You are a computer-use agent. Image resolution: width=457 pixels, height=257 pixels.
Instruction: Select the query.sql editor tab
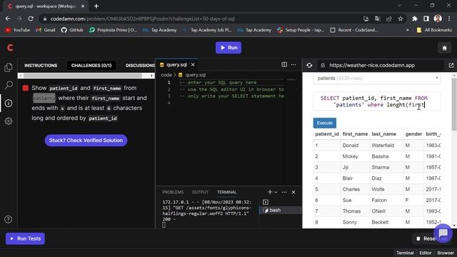(176, 65)
